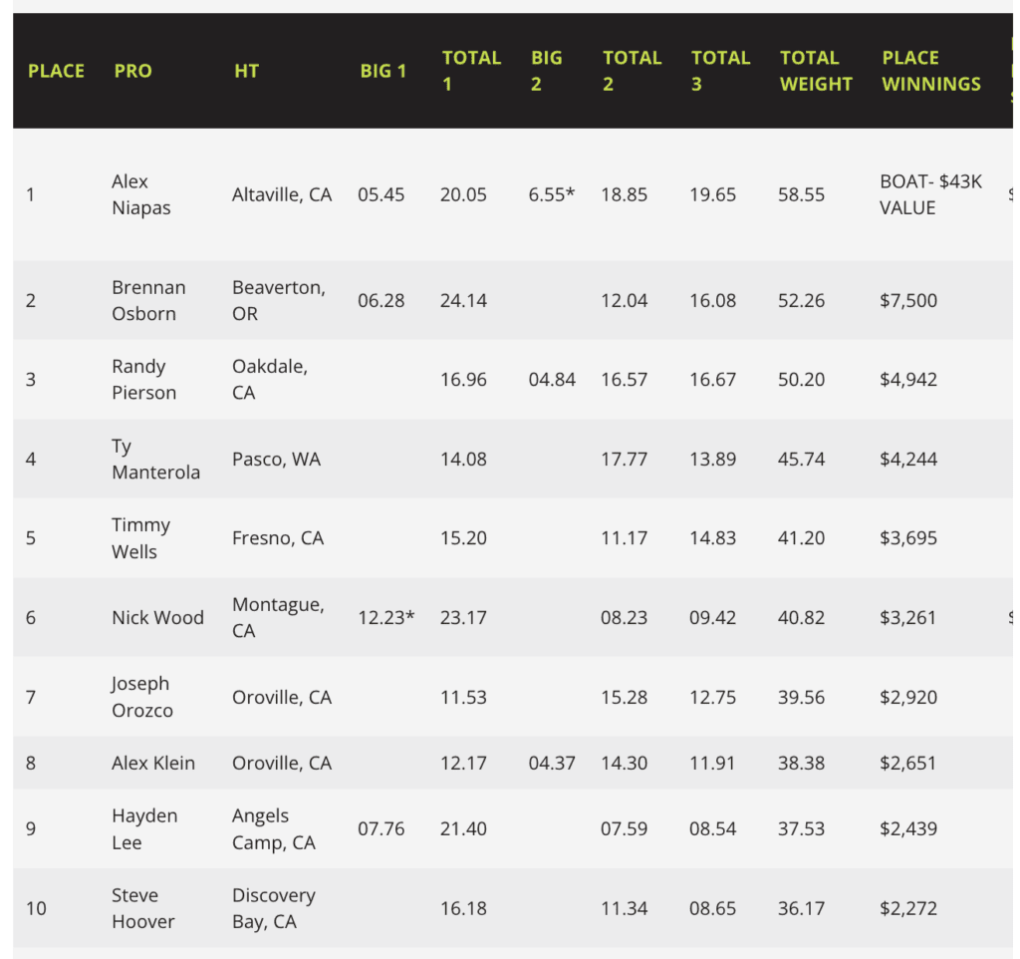Select the BIG 1 column header
The height and width of the screenshot is (959, 1020).
[383, 71]
